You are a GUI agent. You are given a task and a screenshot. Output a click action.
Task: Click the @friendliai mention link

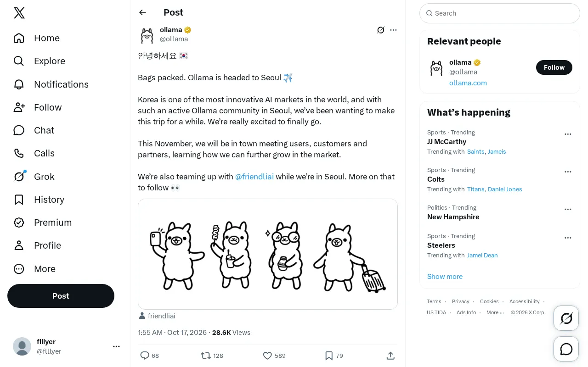pos(254,177)
